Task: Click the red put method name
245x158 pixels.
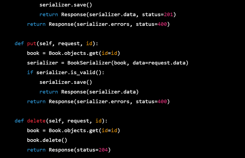Action: 32,44
